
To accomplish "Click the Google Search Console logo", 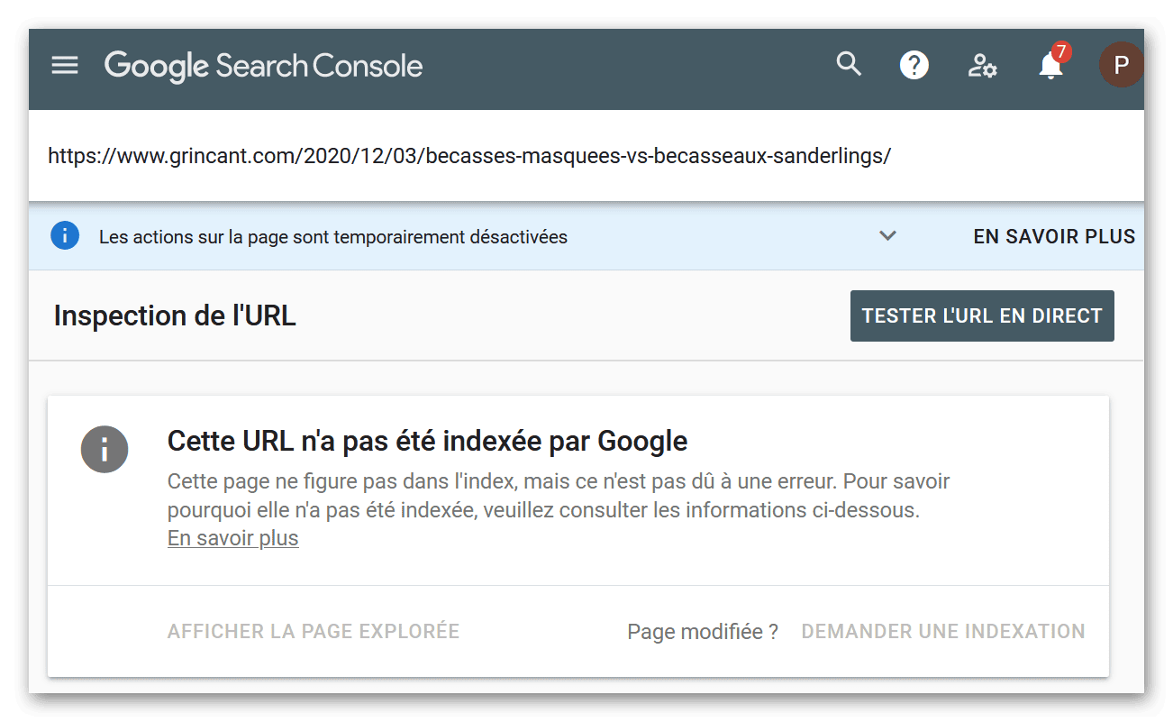I will click(263, 66).
